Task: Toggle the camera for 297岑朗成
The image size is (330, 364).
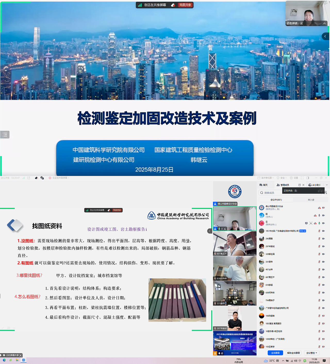Action: pyautogui.click(x=323, y=246)
